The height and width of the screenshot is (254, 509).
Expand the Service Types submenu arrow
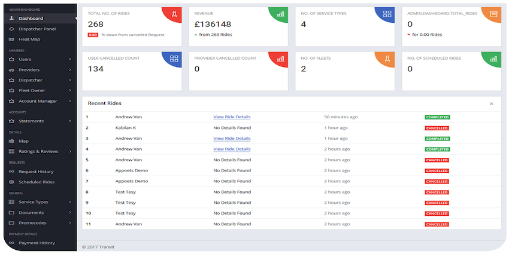[x=70, y=202]
